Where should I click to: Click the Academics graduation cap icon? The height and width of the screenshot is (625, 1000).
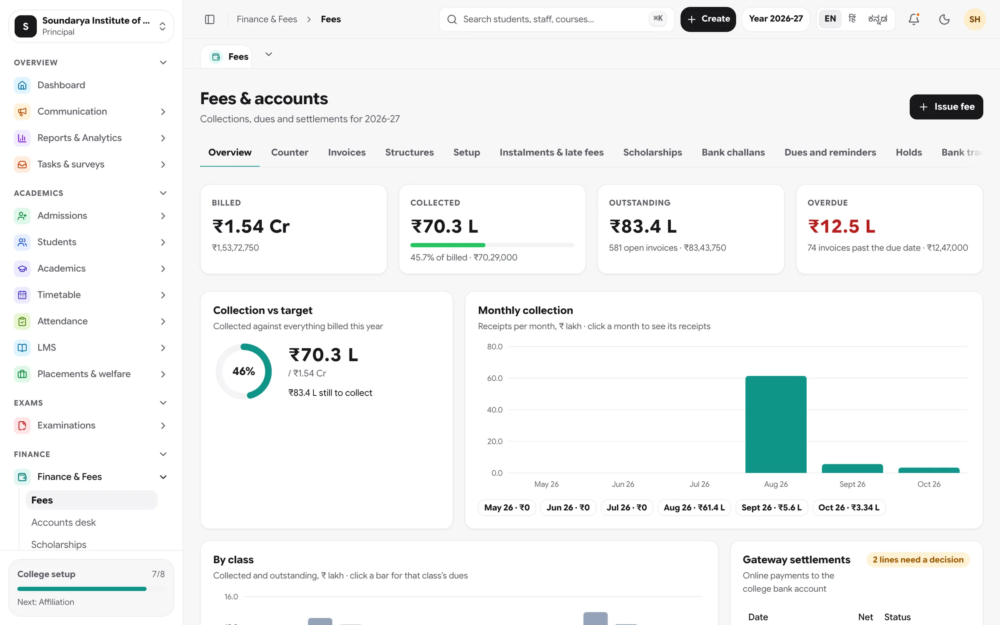pyautogui.click(x=22, y=269)
